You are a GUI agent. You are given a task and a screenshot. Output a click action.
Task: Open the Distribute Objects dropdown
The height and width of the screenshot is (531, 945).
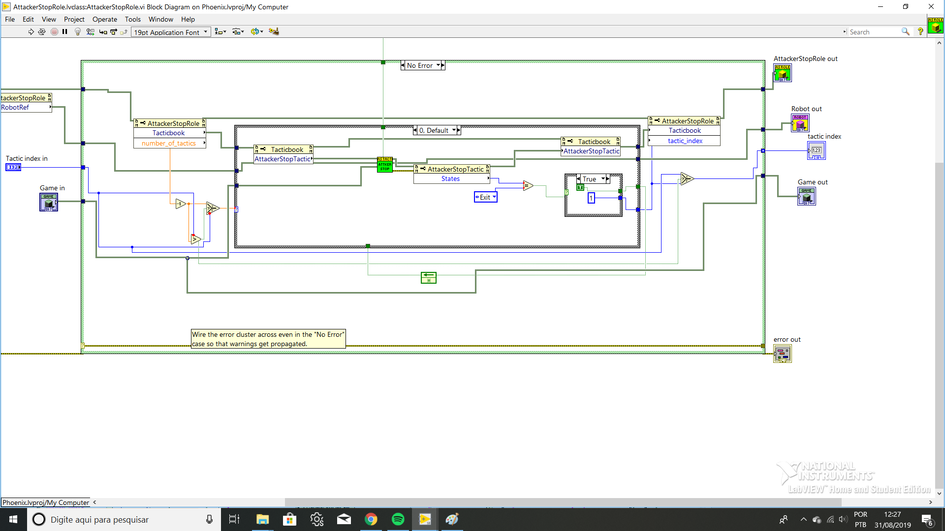pos(238,32)
